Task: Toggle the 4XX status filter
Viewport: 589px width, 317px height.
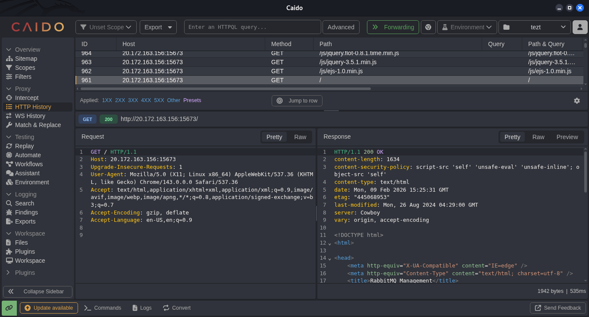Action: tap(146, 100)
